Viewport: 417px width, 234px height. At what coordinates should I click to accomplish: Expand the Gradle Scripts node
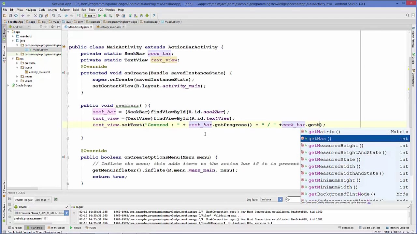(x=8, y=85)
